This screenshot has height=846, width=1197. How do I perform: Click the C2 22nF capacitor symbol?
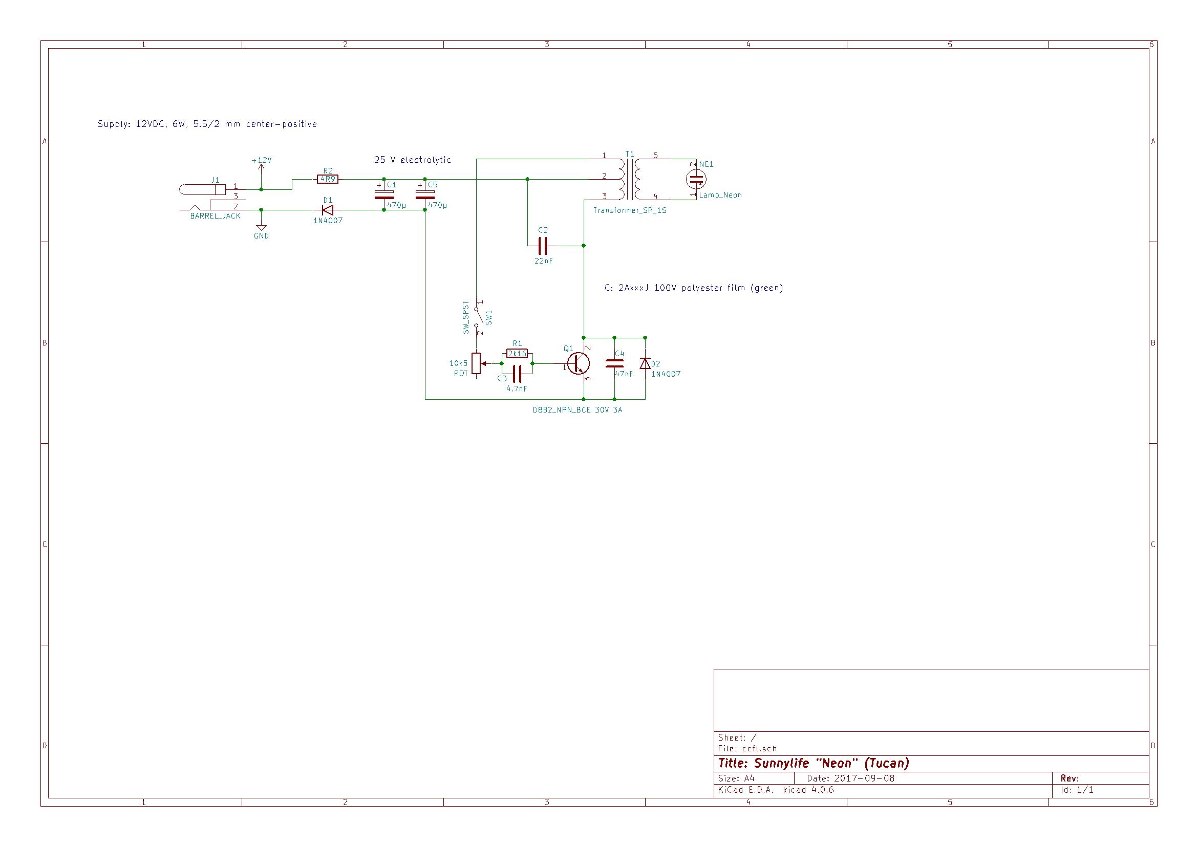542,246
